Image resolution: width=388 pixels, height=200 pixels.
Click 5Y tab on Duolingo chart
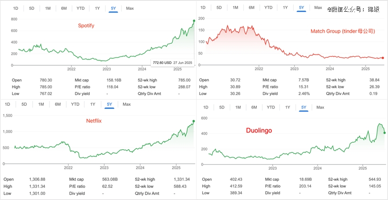(303, 107)
